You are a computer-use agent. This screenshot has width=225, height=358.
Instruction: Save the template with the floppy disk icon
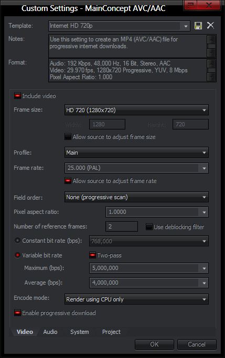tap(198, 26)
